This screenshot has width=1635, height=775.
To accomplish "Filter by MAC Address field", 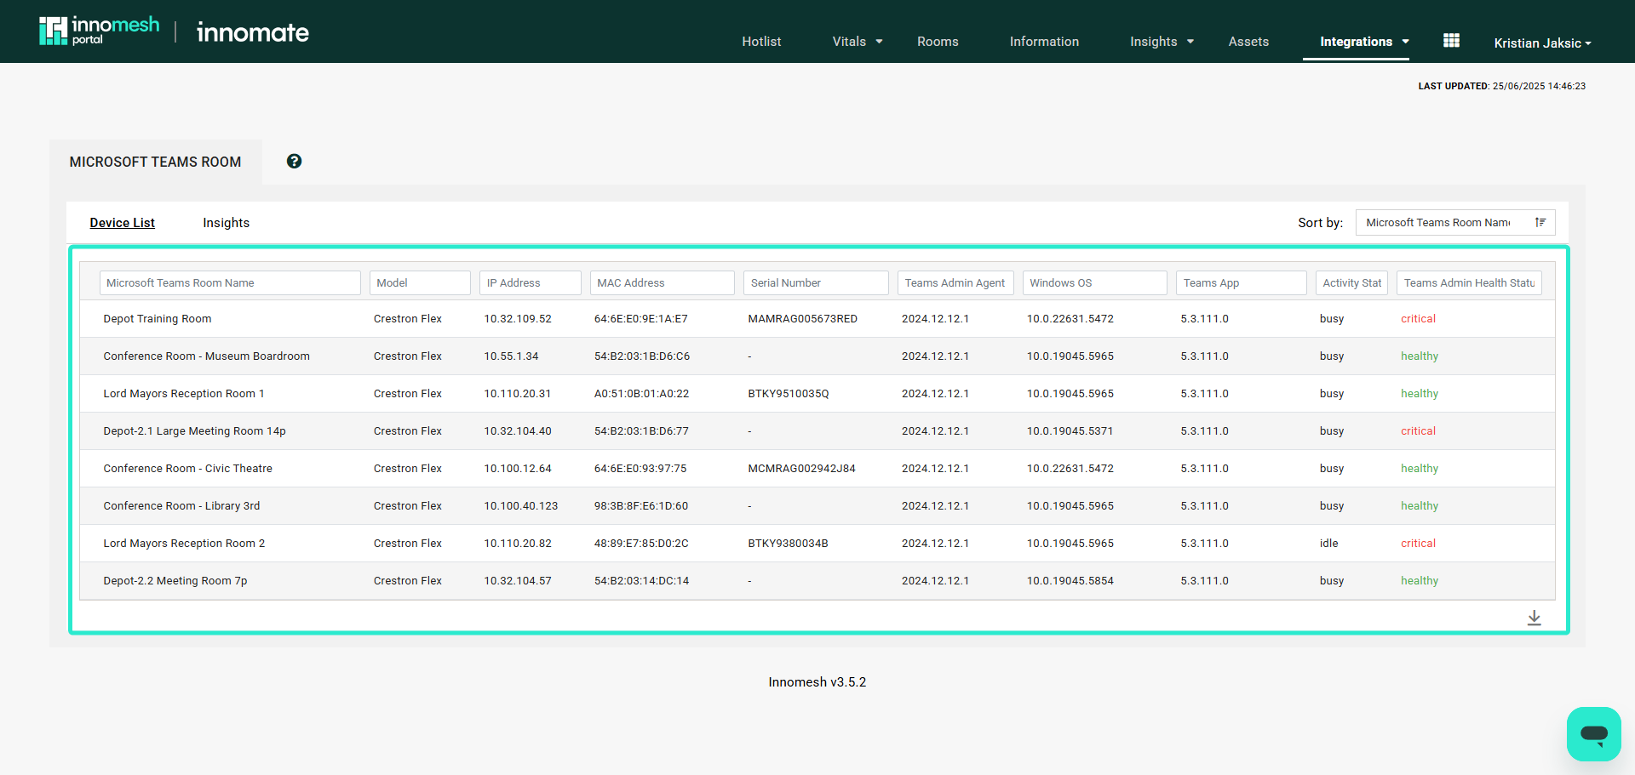I will click(x=663, y=283).
